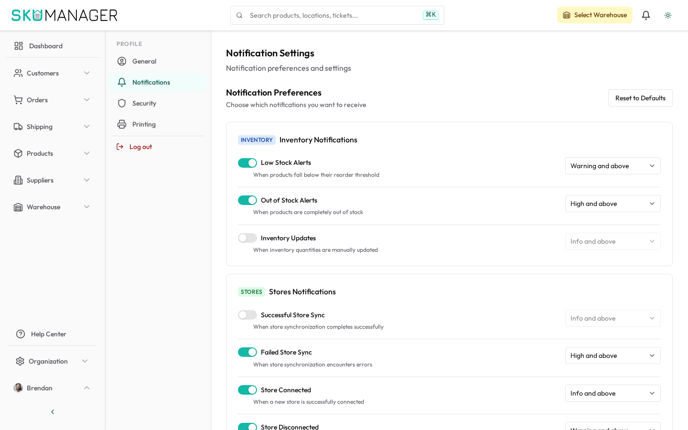Click the STORES category badge
This screenshot has height=430, width=688.
coord(251,292)
